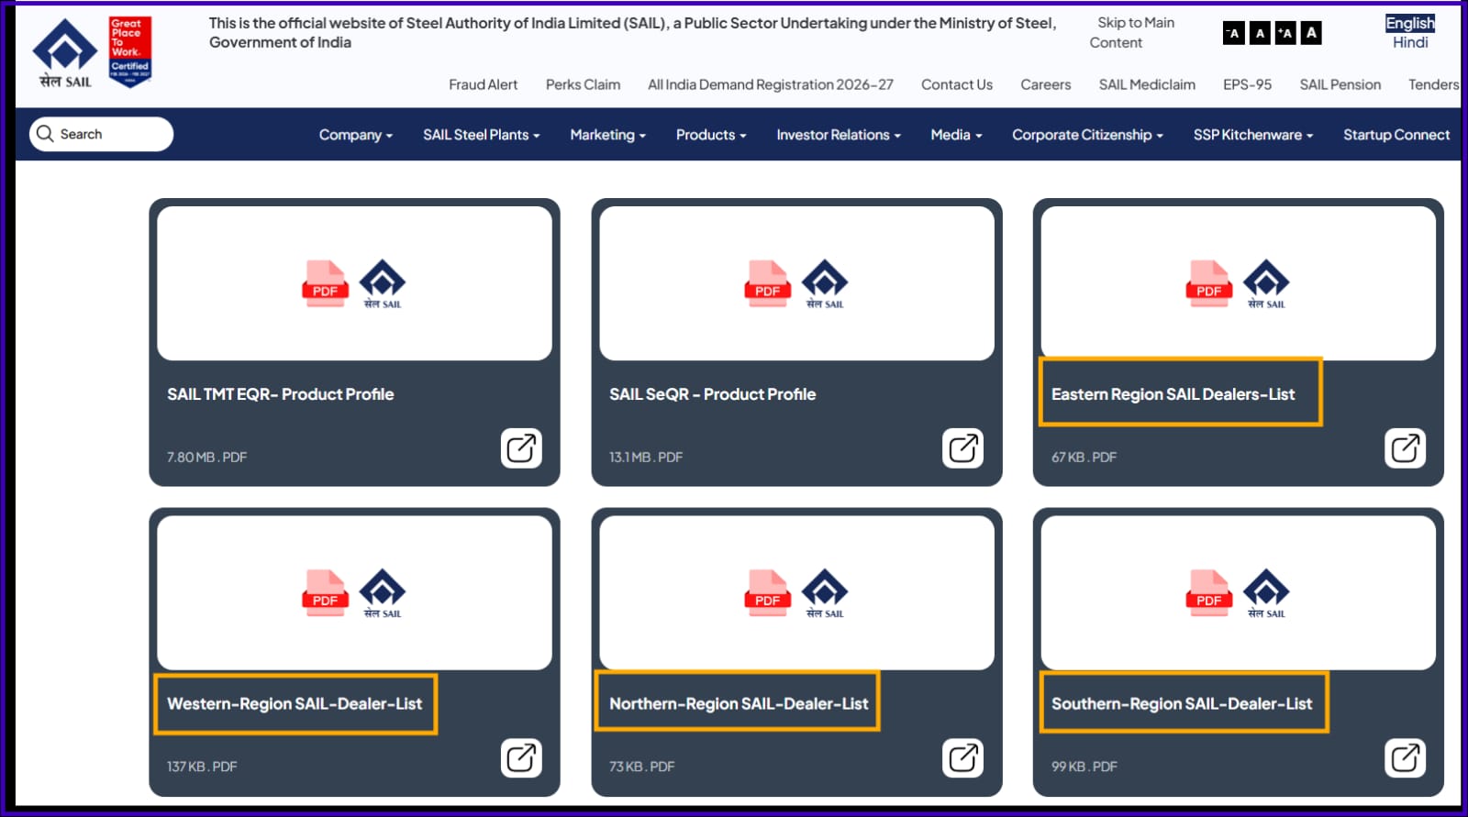Screen dimensions: 1468x817
Task: Expand the SAIL Steel Plants dropdown
Action: (x=482, y=135)
